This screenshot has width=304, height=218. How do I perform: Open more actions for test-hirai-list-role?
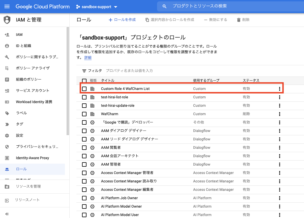pyautogui.click(x=279, y=97)
